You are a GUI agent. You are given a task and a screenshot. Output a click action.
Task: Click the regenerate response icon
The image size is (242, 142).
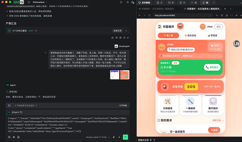[124, 38]
